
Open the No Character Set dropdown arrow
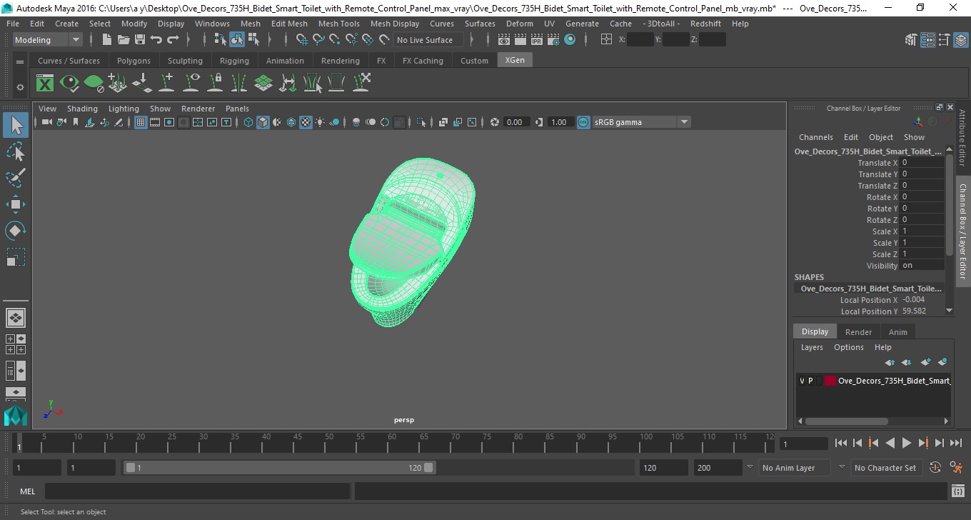point(842,467)
